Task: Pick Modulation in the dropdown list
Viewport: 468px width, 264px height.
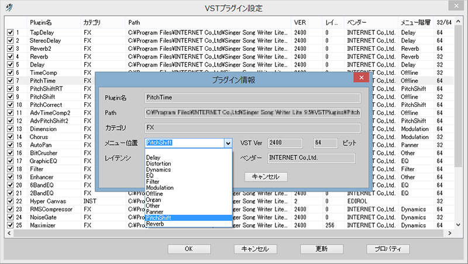Action: point(188,187)
